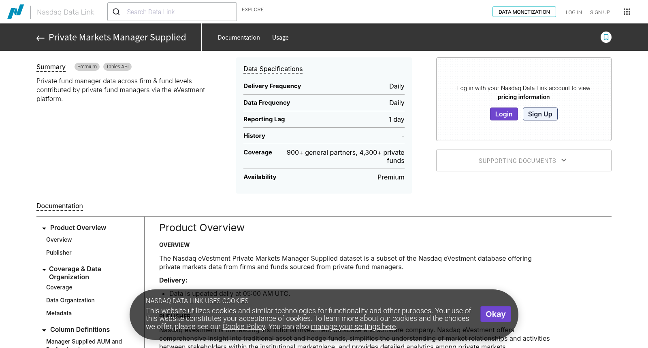Screen dimensions: 648x348
Task: Click the Documentation section heading
Action: pyautogui.click(x=60, y=206)
